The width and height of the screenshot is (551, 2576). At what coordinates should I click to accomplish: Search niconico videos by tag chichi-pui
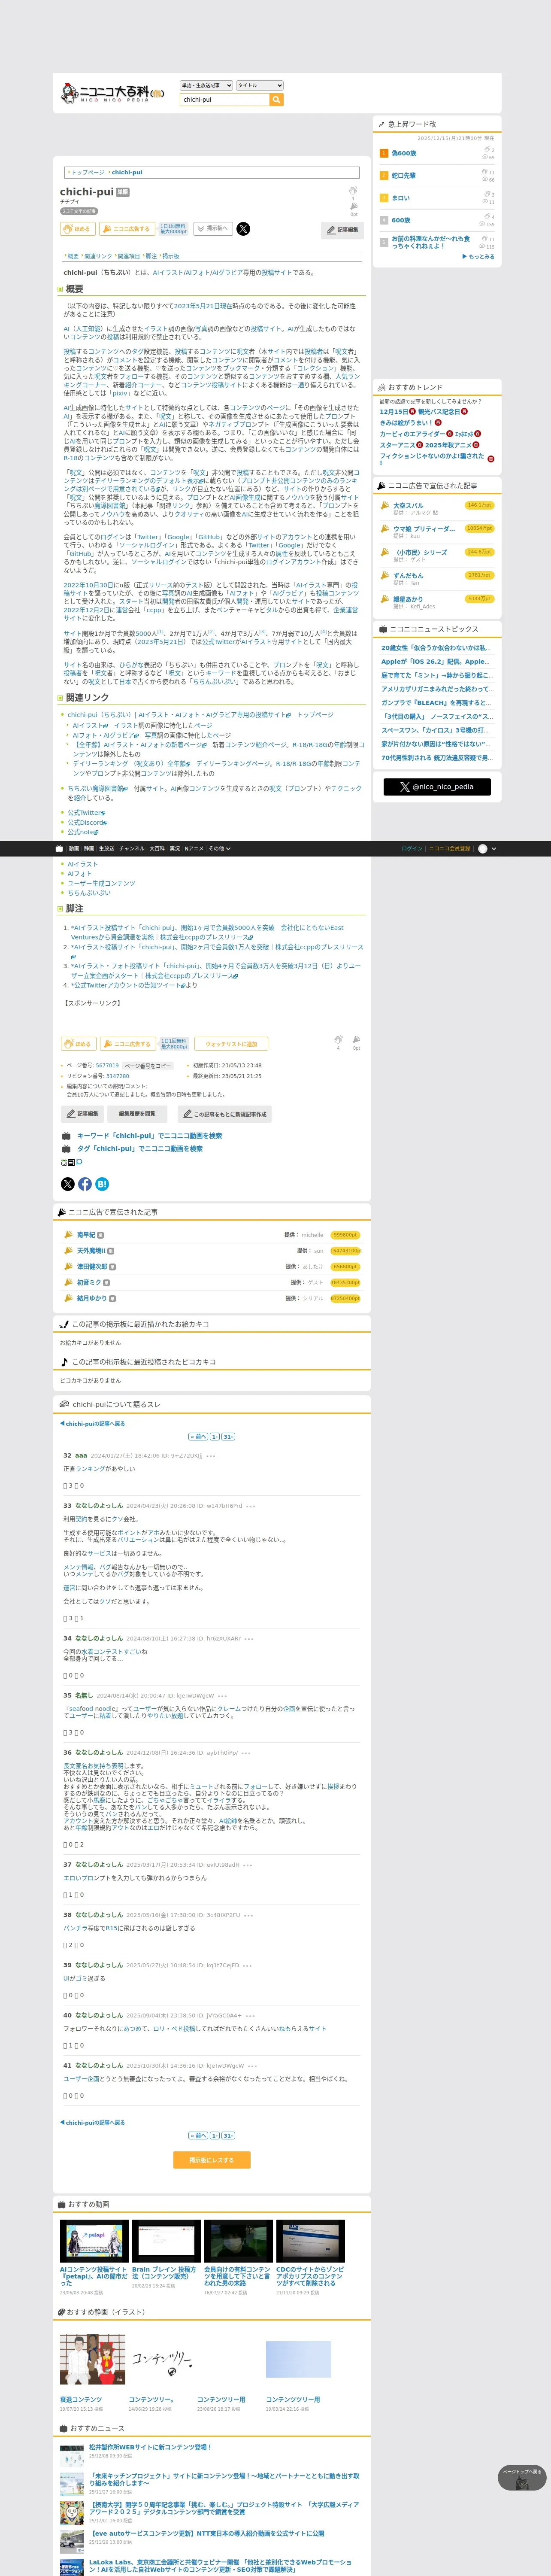(140, 1148)
